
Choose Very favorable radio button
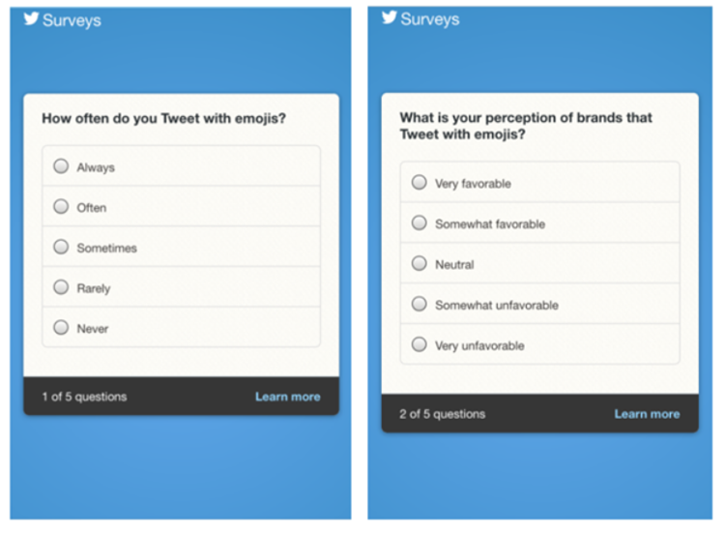point(420,182)
